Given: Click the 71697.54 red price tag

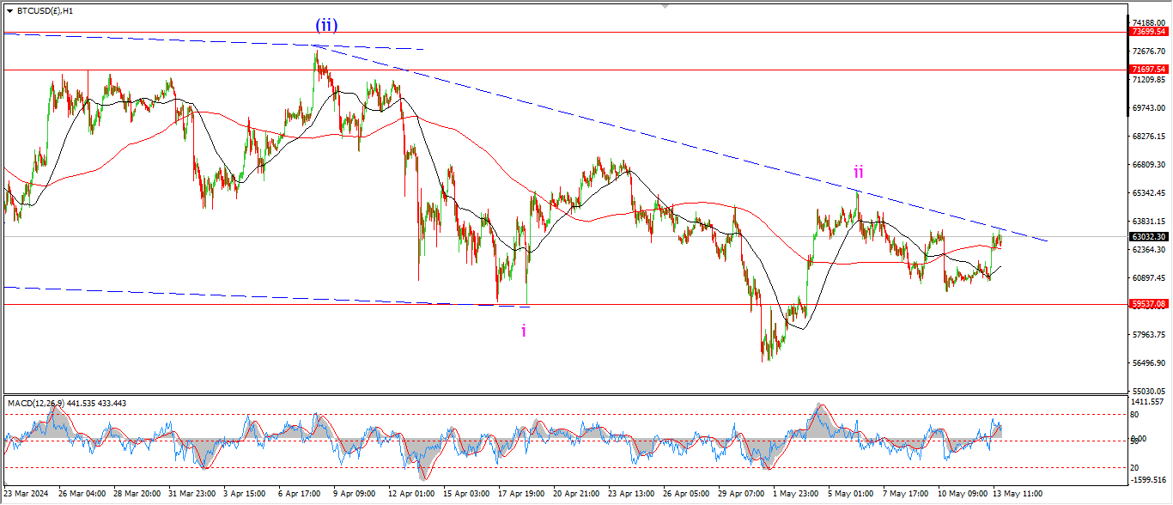Looking at the screenshot, I should (x=1148, y=70).
